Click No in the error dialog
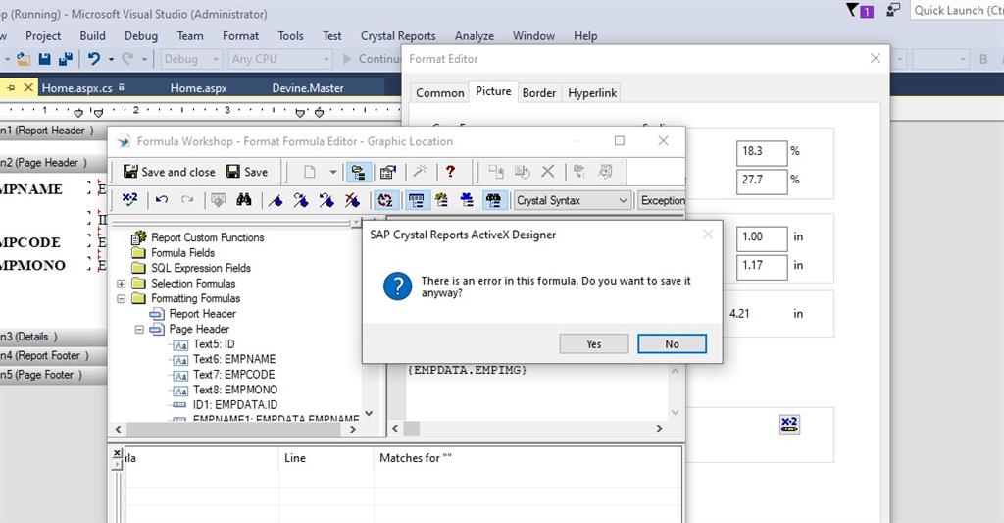 click(672, 344)
